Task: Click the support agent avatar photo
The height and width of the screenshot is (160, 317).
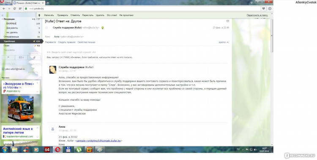Action: (x=53, y=70)
